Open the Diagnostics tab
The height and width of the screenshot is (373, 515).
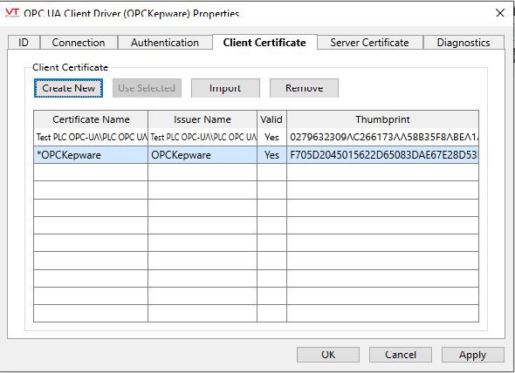point(463,43)
